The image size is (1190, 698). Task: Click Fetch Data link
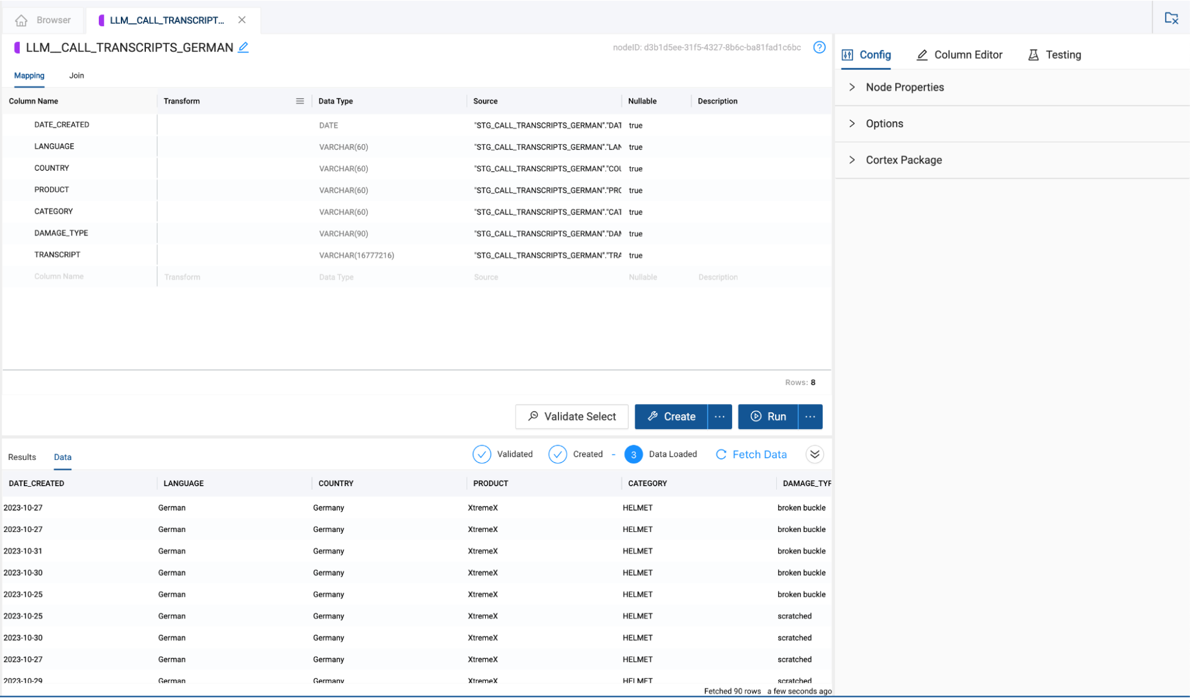[751, 455]
